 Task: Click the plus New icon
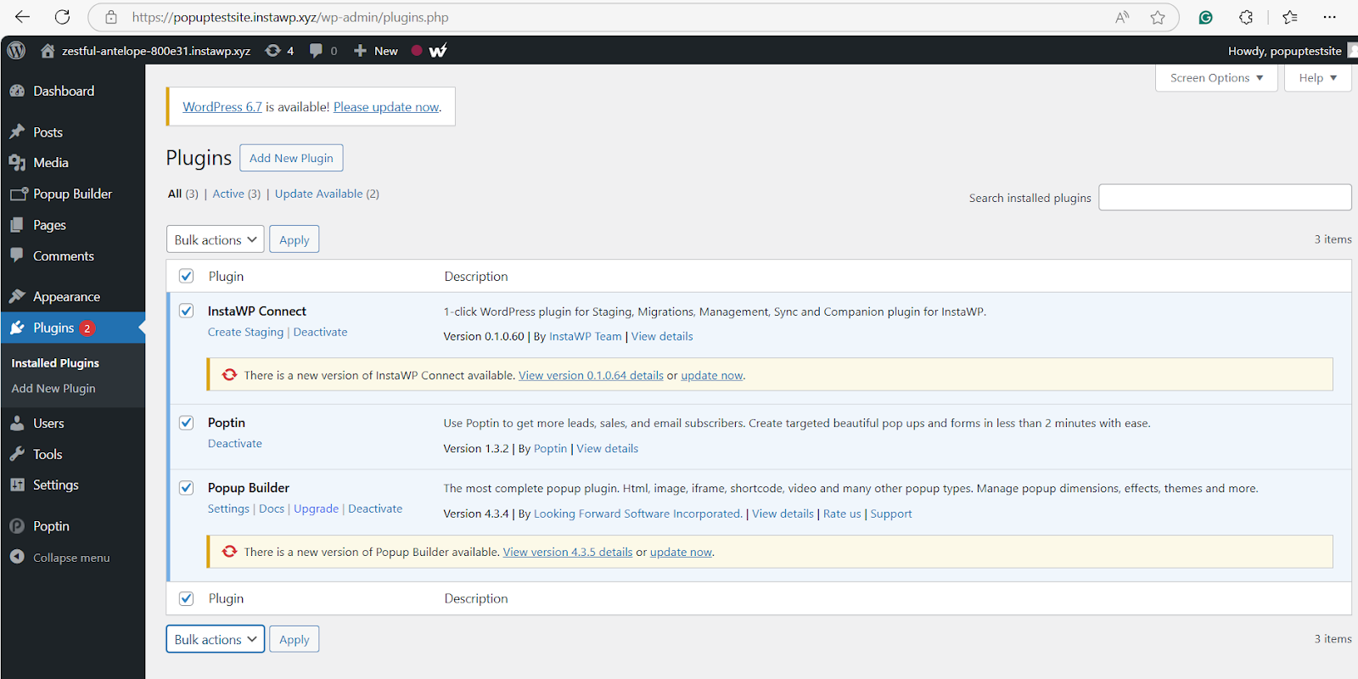(360, 51)
